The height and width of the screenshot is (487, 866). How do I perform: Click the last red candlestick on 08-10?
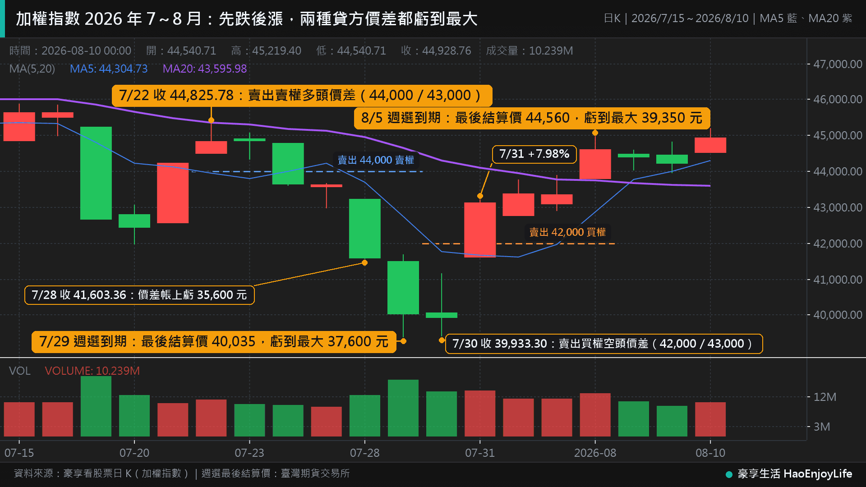pos(710,145)
